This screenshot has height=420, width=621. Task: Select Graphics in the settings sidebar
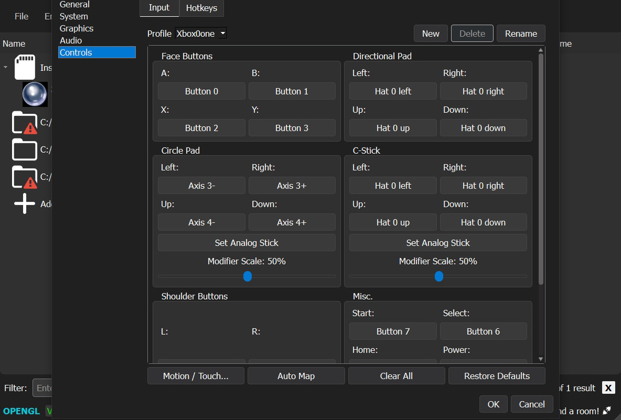[77, 28]
